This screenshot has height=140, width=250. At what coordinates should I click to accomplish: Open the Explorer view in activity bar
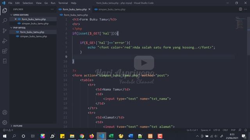click(5, 10)
